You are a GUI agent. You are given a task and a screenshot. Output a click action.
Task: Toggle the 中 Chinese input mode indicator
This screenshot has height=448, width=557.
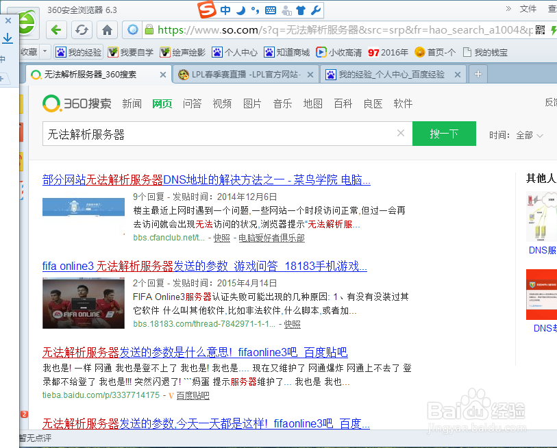click(226, 10)
